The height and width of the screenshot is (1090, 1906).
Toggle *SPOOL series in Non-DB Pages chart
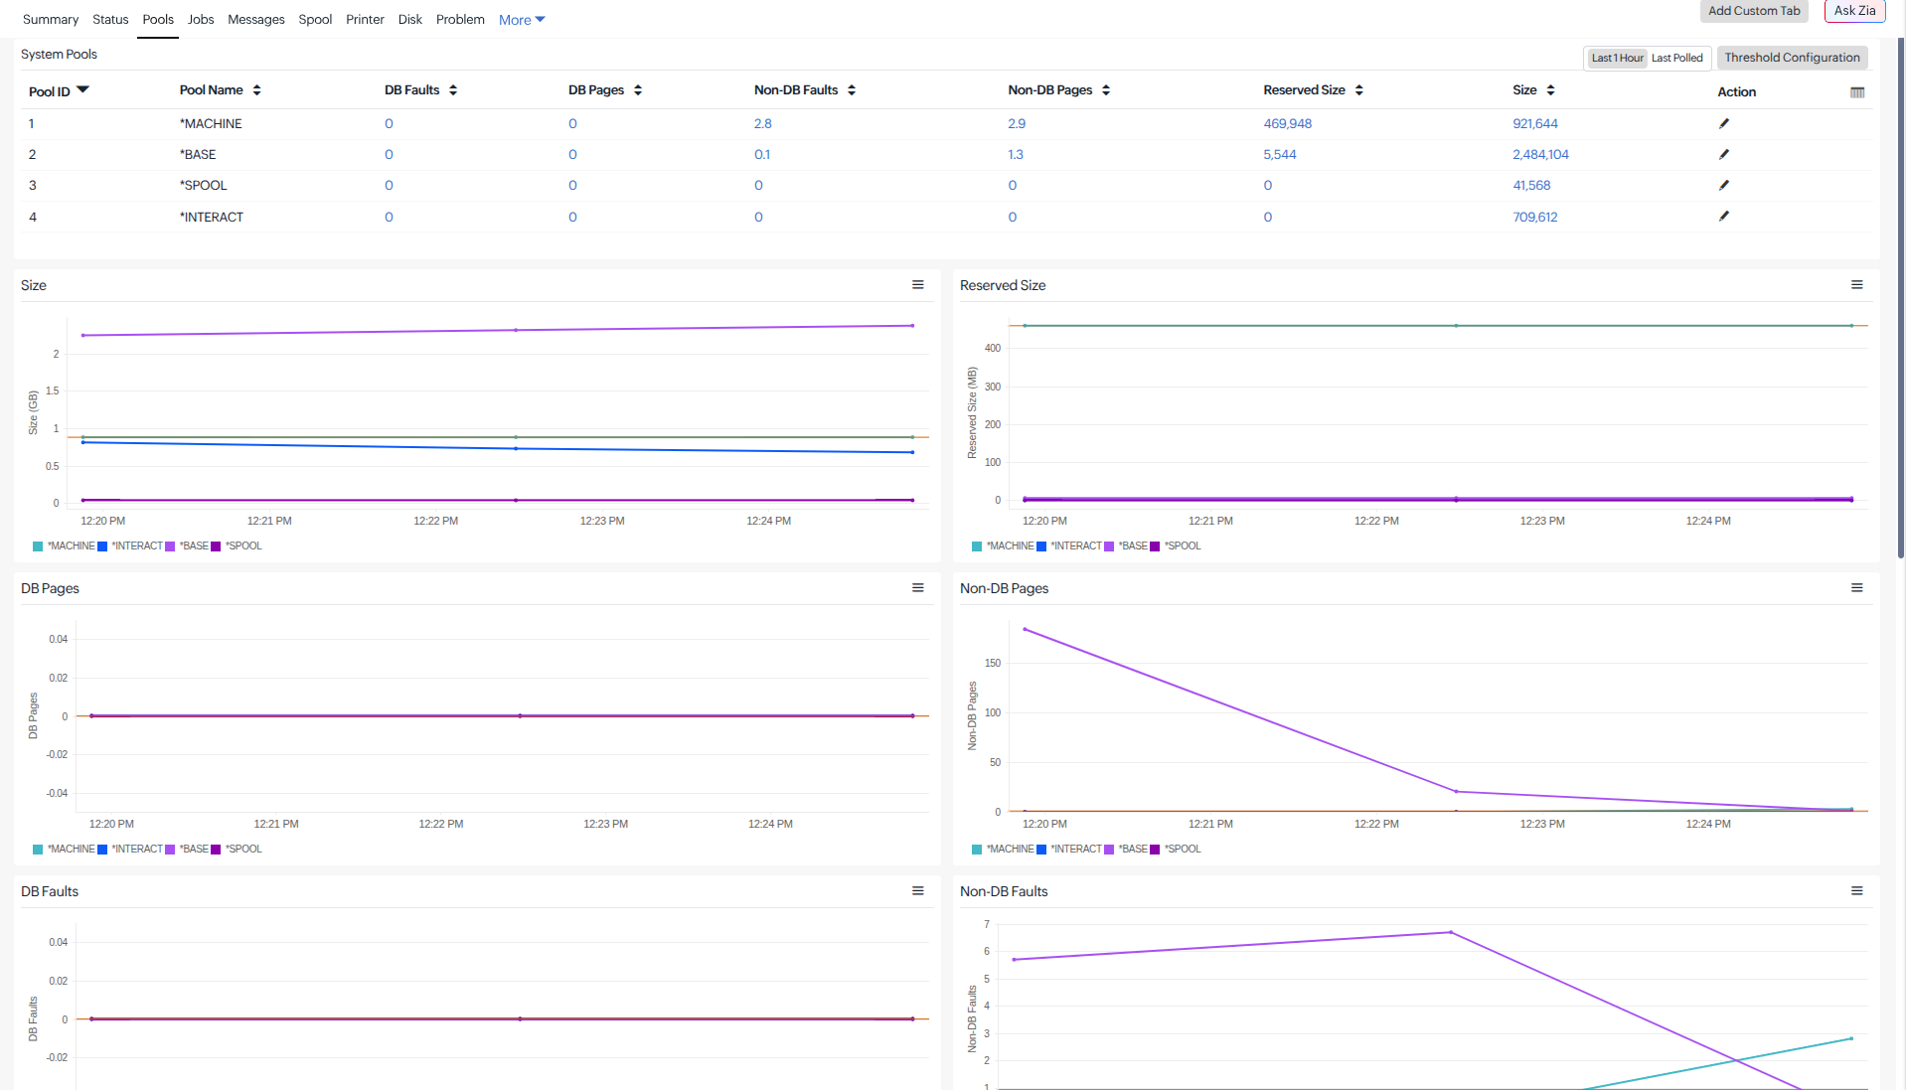(1176, 849)
